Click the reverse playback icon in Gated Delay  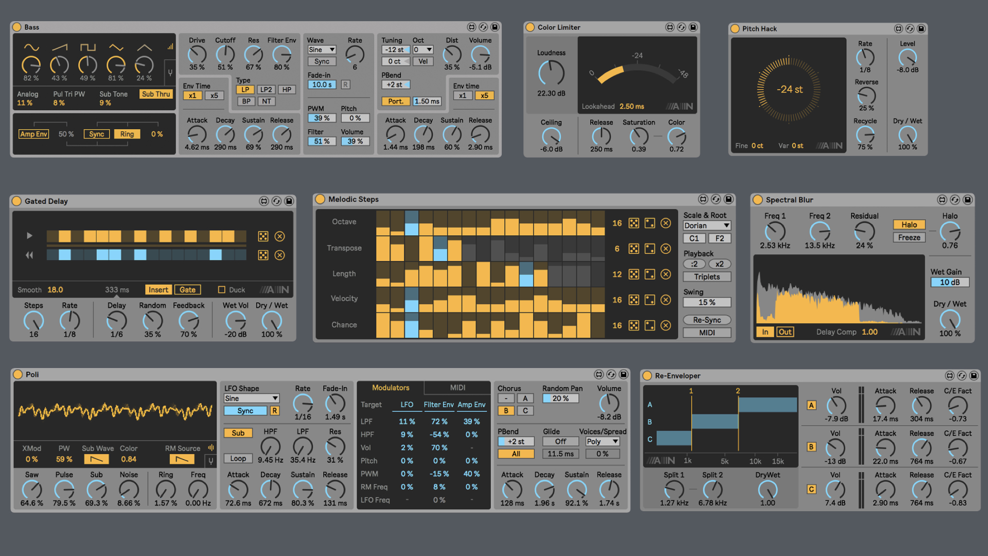coord(29,254)
